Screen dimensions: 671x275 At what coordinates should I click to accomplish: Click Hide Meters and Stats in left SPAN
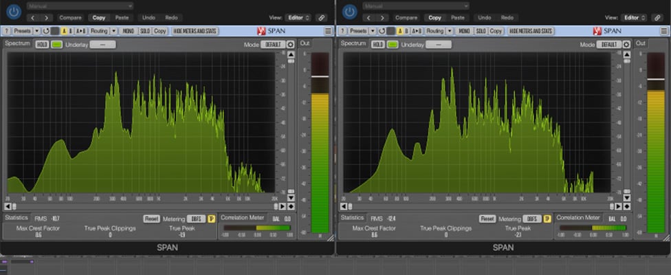pos(195,31)
